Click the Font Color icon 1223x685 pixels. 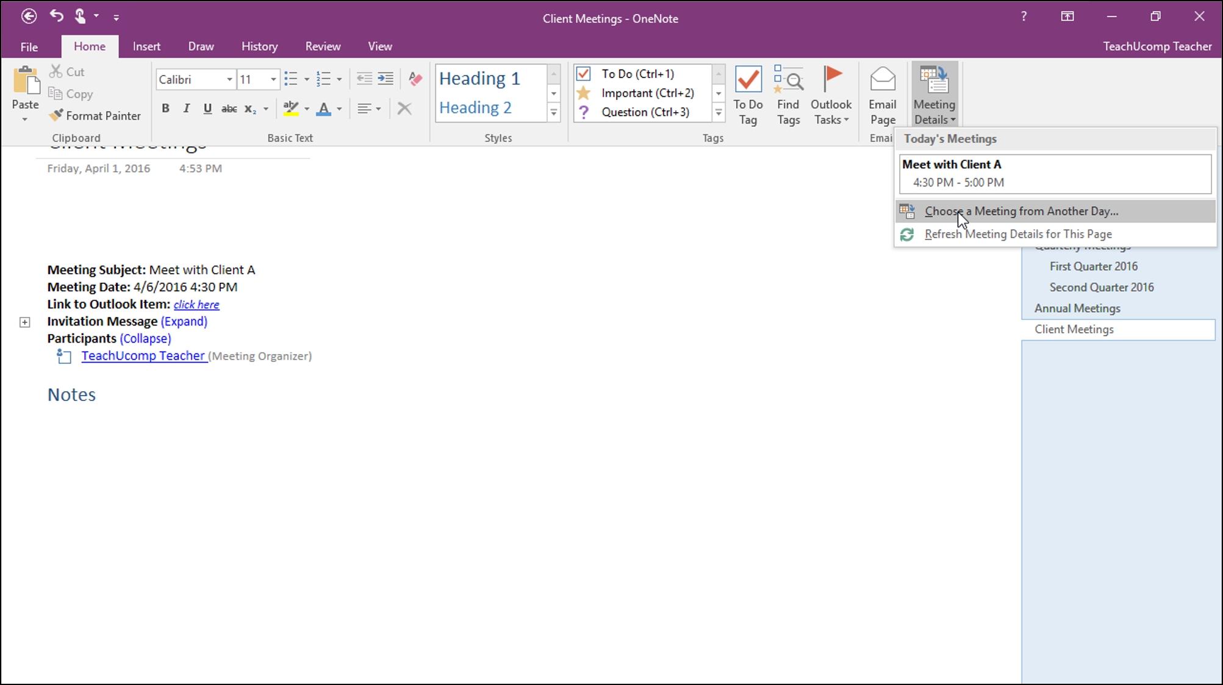(x=325, y=108)
